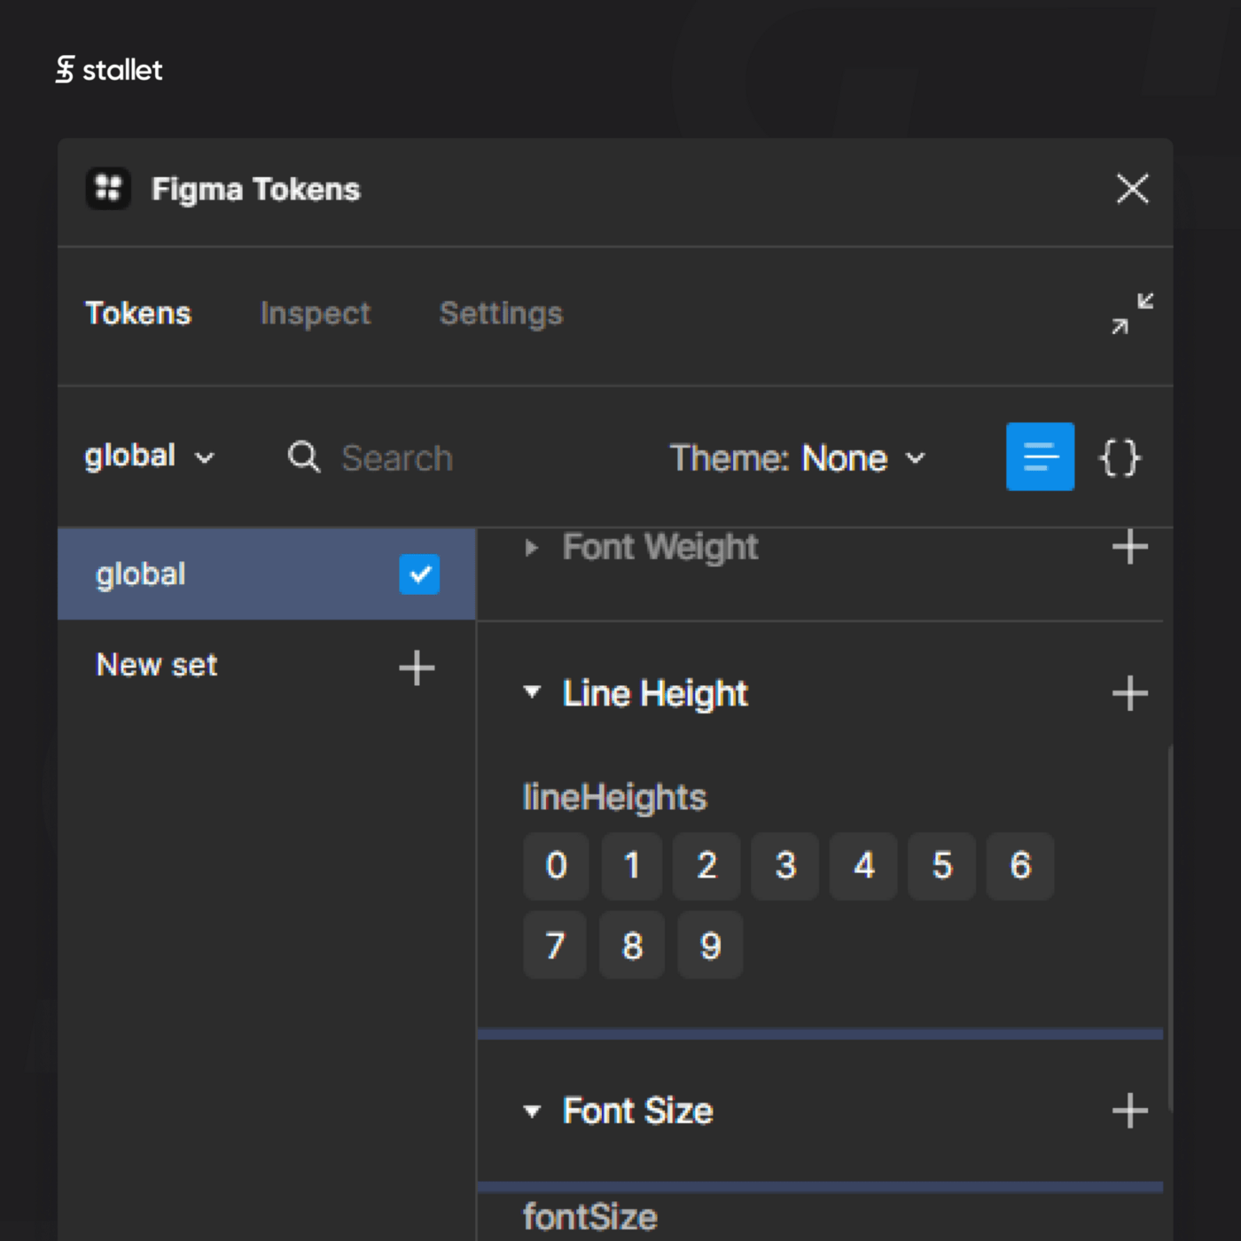Click the search magnifier icon
Viewport: 1241px width, 1241px height.
tap(304, 457)
